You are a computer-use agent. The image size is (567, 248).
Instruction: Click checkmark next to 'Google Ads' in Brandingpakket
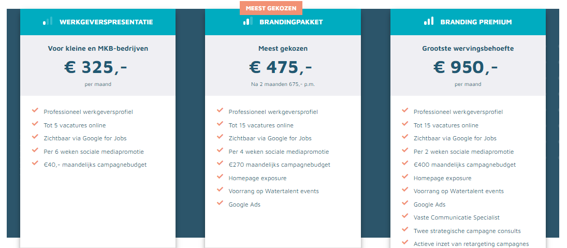click(x=220, y=203)
